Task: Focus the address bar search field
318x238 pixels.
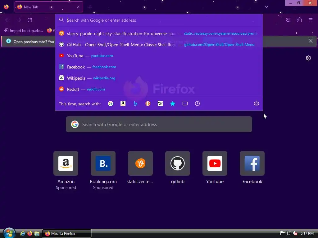Action: coord(159,20)
